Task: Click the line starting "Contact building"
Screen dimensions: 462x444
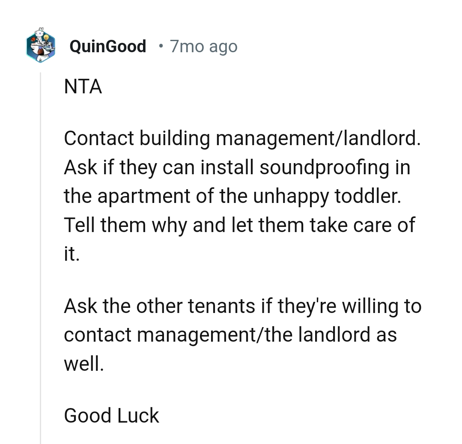Action: click(x=242, y=138)
